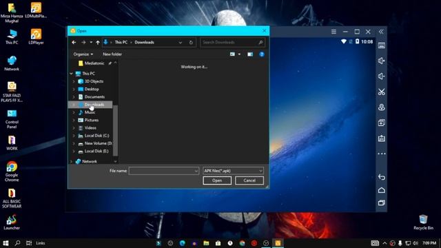Select Music in navigation tree

(90, 112)
